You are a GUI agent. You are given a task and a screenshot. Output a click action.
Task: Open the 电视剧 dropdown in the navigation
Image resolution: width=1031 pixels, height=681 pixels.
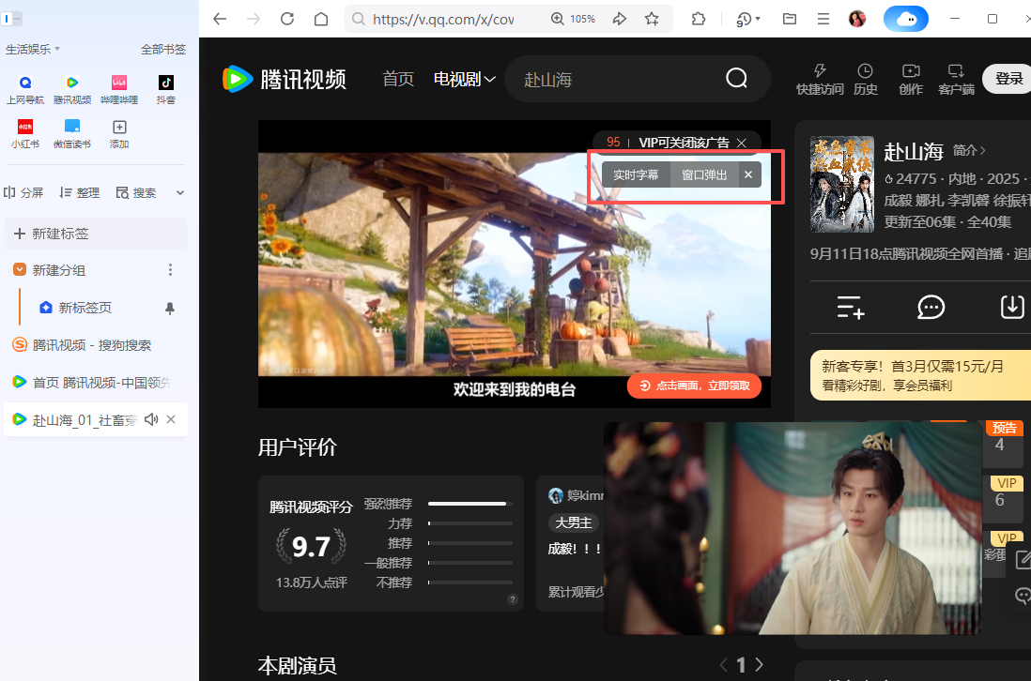pos(464,79)
